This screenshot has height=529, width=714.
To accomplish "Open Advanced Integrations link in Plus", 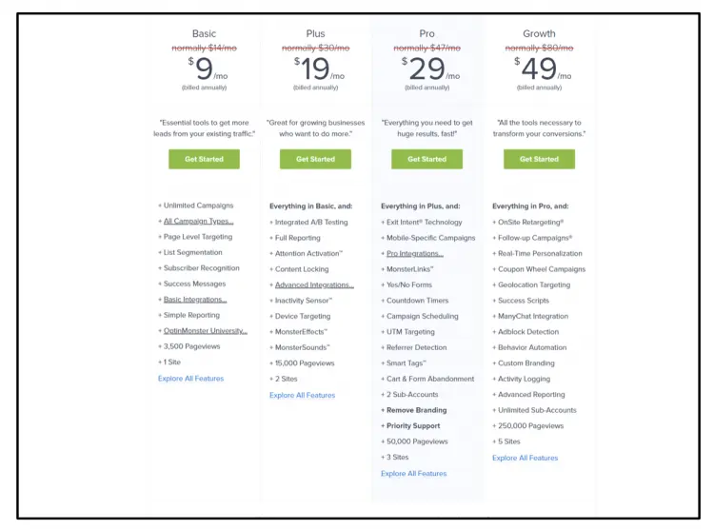I will point(314,284).
